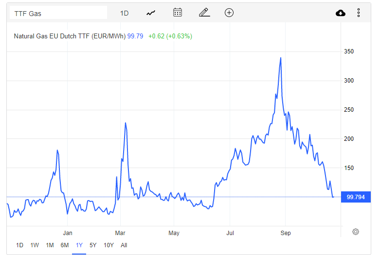The image size is (380, 255).
Task: Click the 150 axis label
Action: tap(349, 168)
